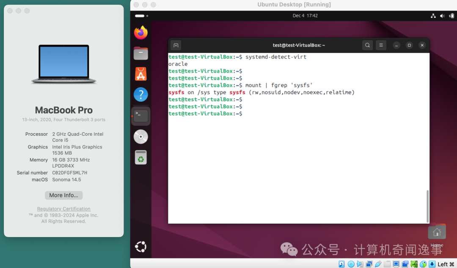Open Ubuntu App Center in the dock
This screenshot has width=457, height=268.
[140, 74]
